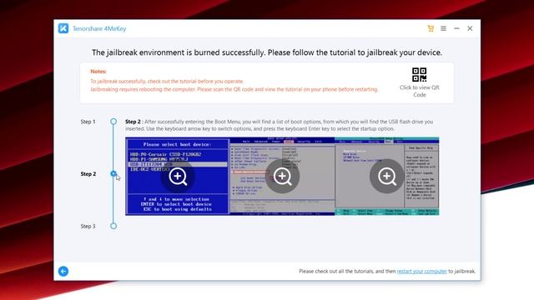The height and width of the screenshot is (300, 534).
Task: Click the "Step 2" sidebar label
Action: pyautogui.click(x=88, y=174)
